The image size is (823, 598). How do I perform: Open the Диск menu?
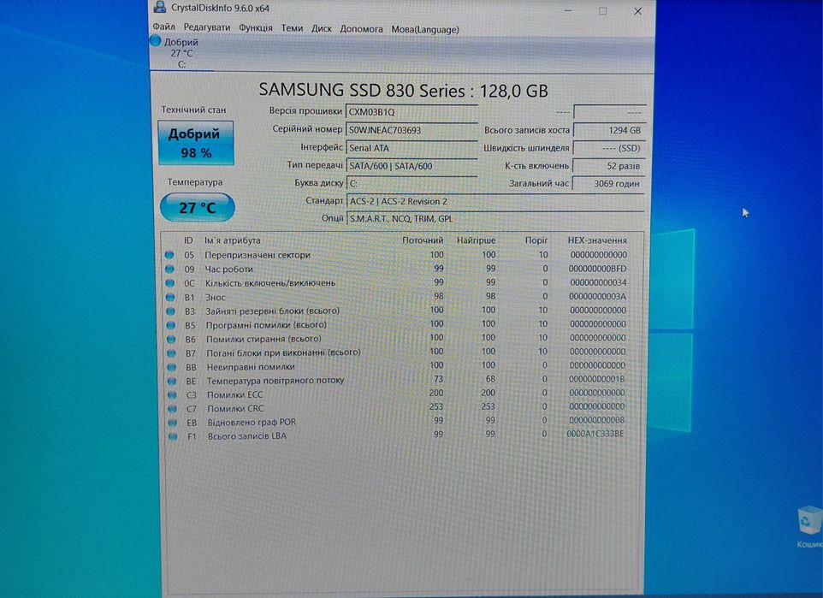(321, 29)
